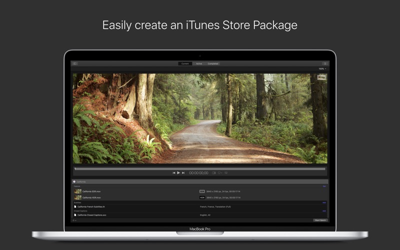400x250 pixels.
Task: Click the HDR file's 3840 x 2160 details text
Action: [x=223, y=197]
